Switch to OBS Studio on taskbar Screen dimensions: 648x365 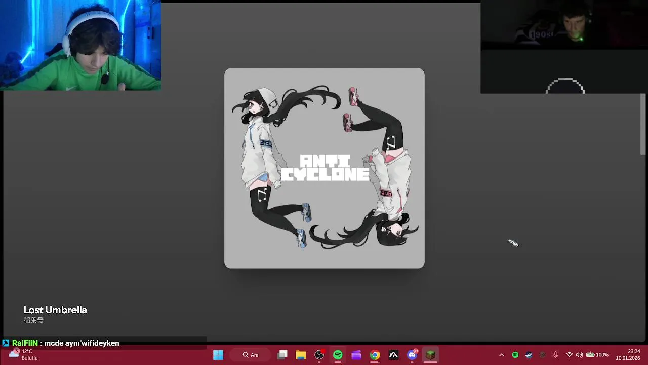[319, 355]
